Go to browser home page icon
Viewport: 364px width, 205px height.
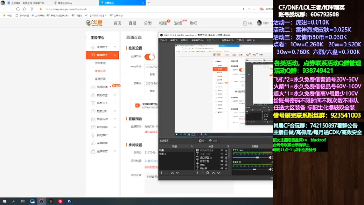25,9
